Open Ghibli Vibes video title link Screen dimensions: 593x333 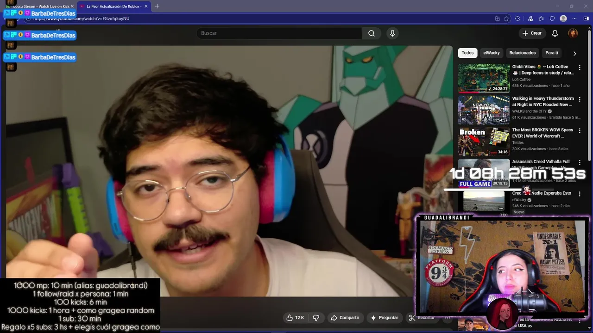tap(543, 69)
